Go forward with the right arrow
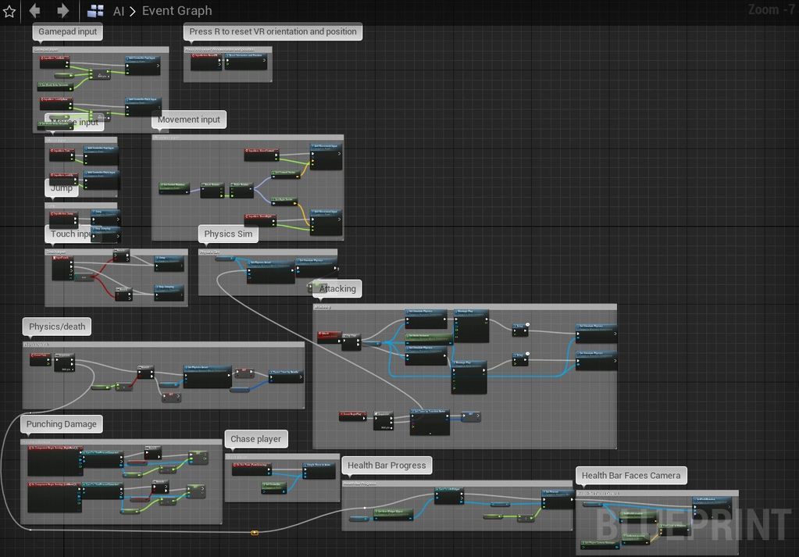Screen dimensions: 799x557 63,11
